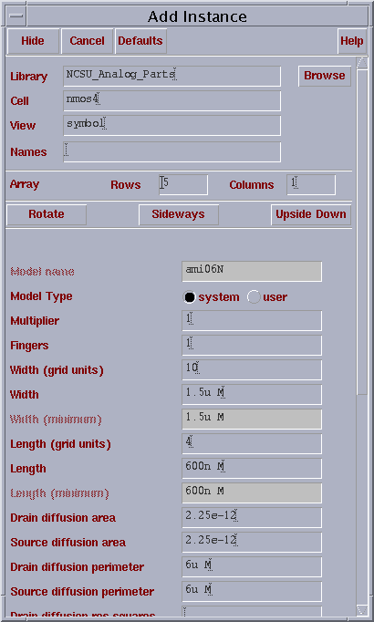This screenshot has width=374, height=622.
Task: Click the Source diffusion perimeter field
Action: pos(252,591)
